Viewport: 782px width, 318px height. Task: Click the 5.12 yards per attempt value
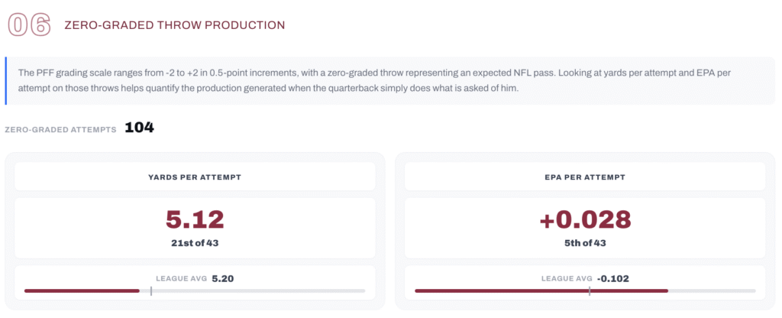(x=195, y=219)
